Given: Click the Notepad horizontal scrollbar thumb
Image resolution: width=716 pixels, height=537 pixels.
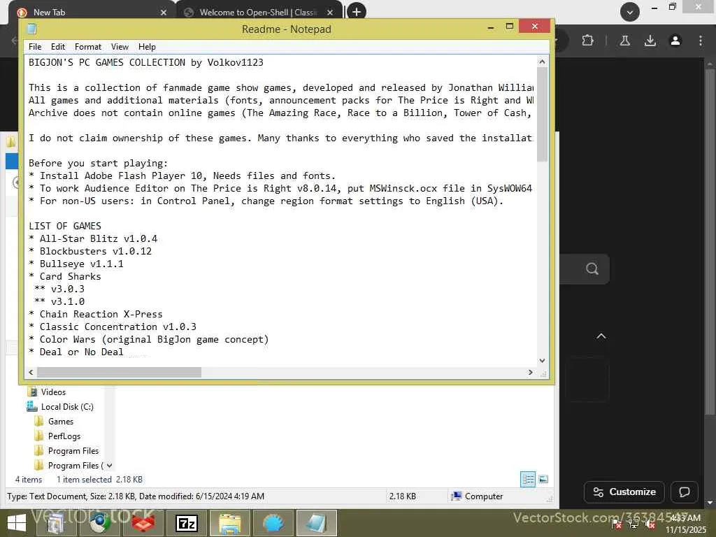Looking at the screenshot, I should click(119, 372).
